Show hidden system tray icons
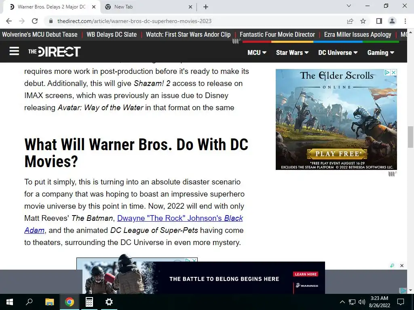This screenshot has width=414, height=310. tap(342, 302)
